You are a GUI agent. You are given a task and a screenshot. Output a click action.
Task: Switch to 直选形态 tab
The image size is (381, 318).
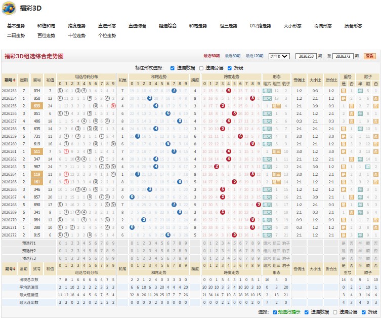coord(107,26)
